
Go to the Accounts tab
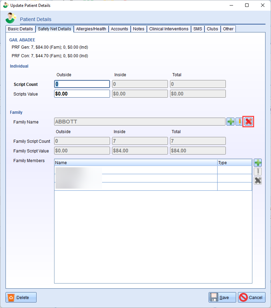(119, 29)
